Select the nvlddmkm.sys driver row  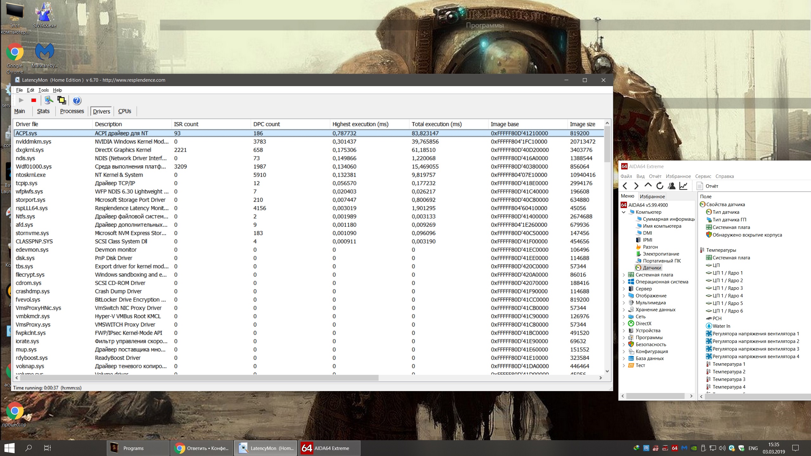(x=33, y=142)
